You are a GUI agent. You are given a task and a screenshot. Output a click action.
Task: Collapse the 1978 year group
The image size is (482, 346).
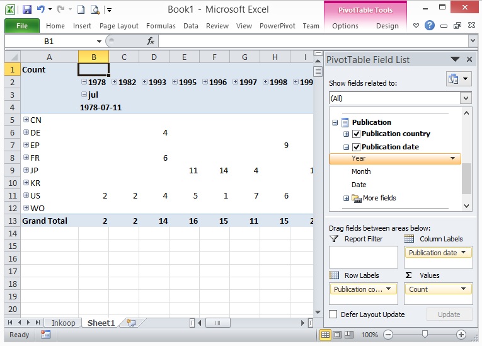tap(84, 82)
